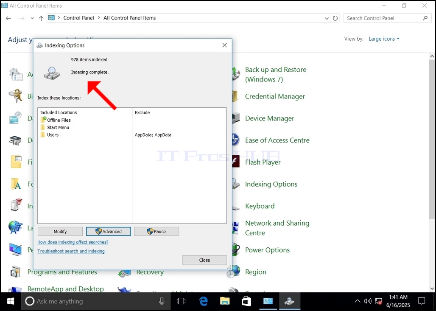436x311 pixels.
Task: Open Advanced indexing settings
Action: point(109,231)
